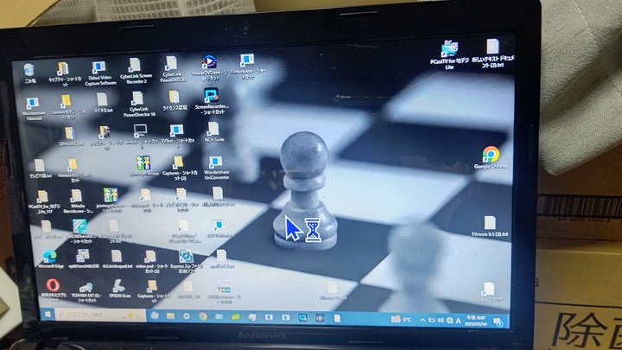
Task: Open NCH Suite desktop icon
Action: pyautogui.click(x=214, y=132)
